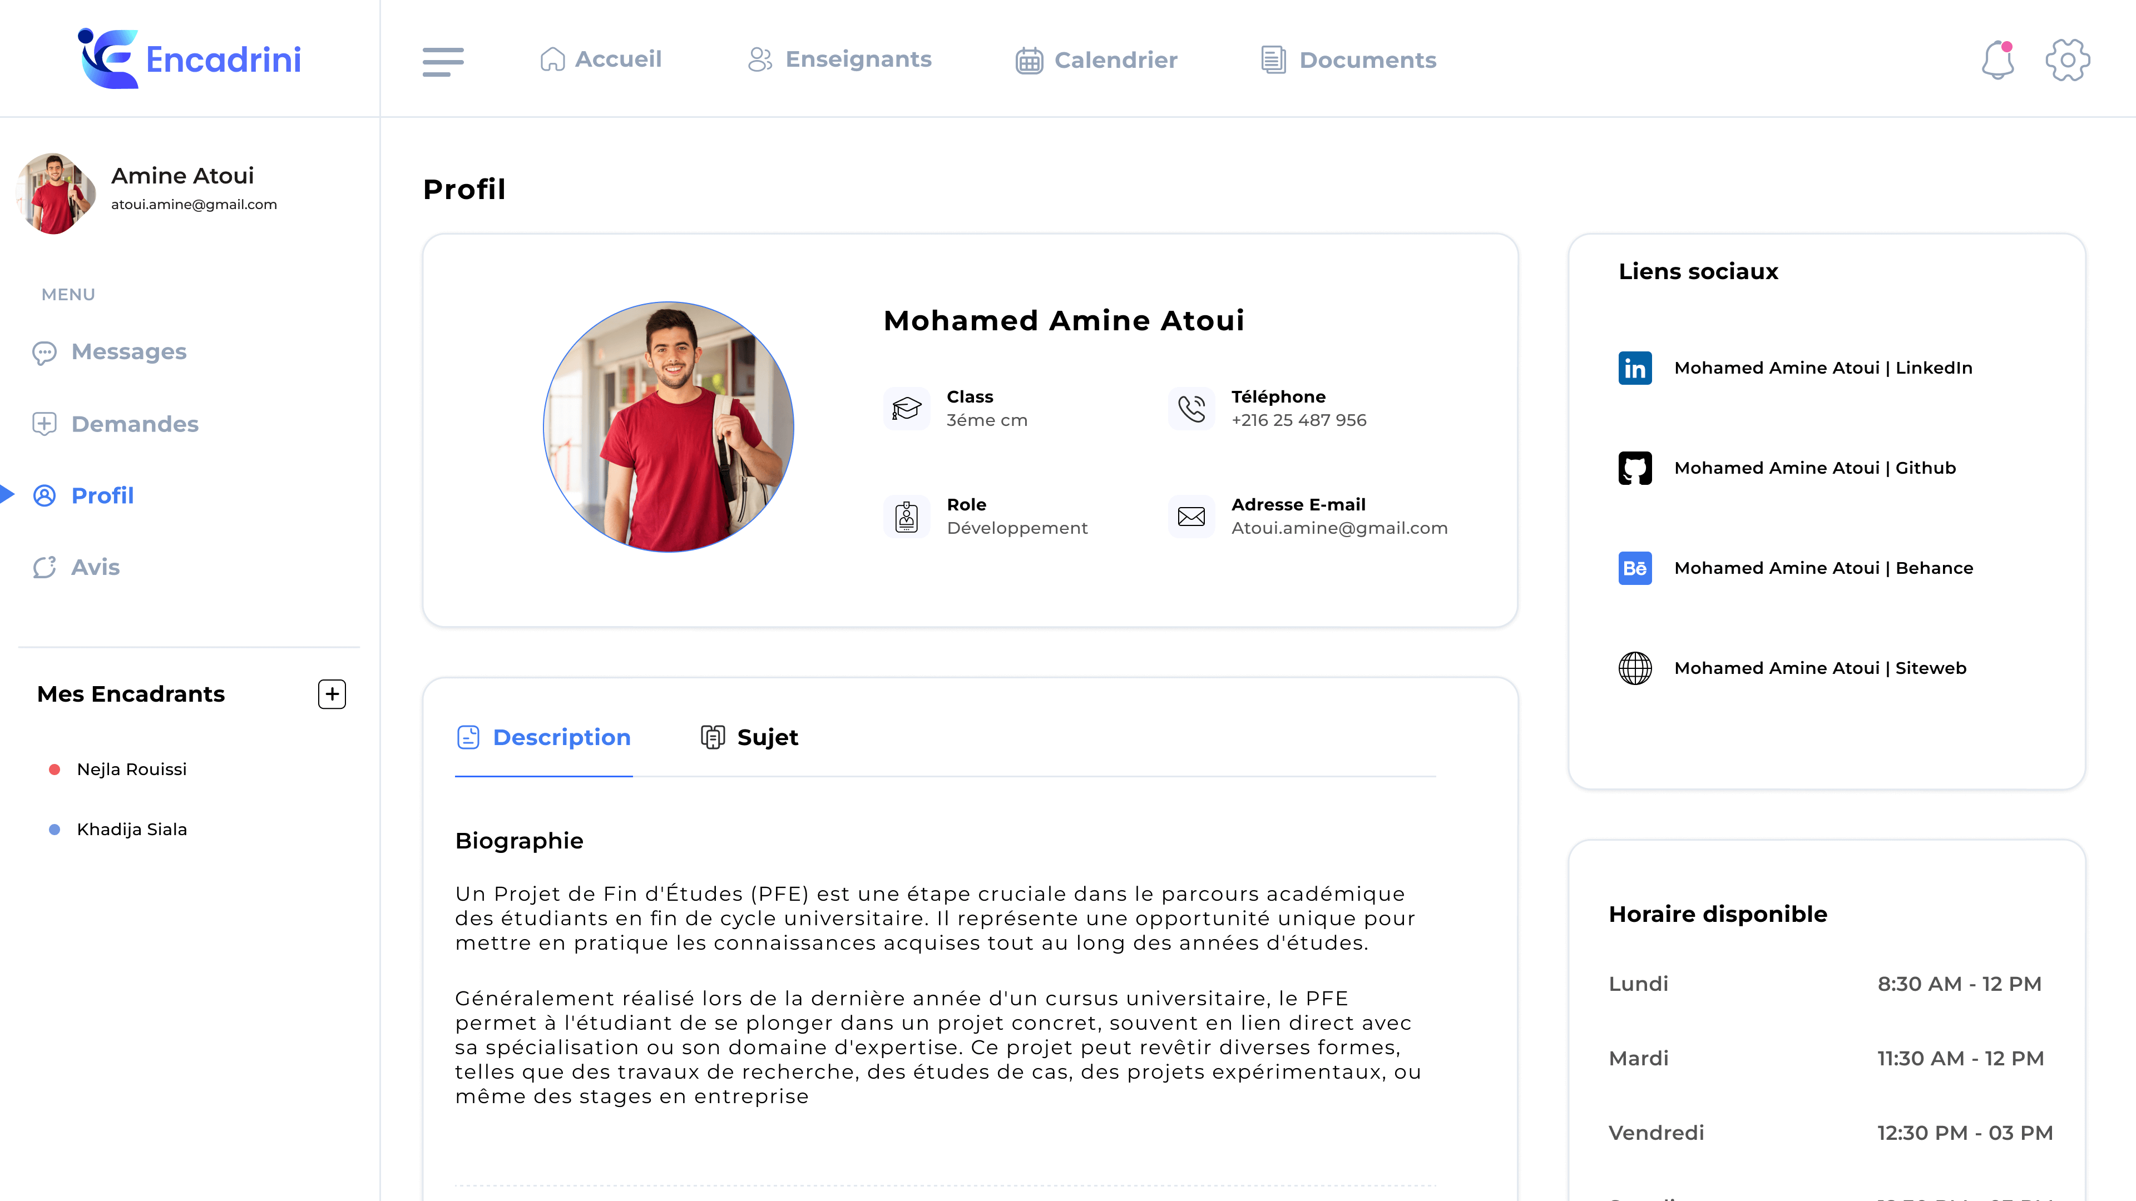Screen dimensions: 2136x1201
Task: Click the Enseignants people icon
Action: 759,59
